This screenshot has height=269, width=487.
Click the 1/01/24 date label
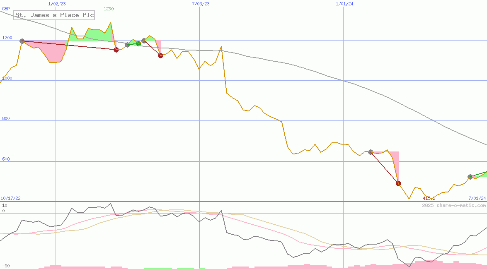point(344,4)
